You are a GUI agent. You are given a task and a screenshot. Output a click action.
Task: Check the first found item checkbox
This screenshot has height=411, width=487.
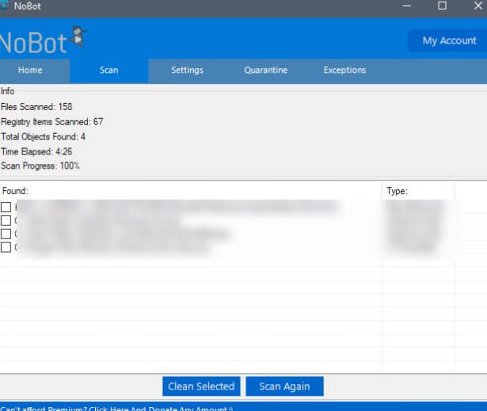[x=6, y=207]
